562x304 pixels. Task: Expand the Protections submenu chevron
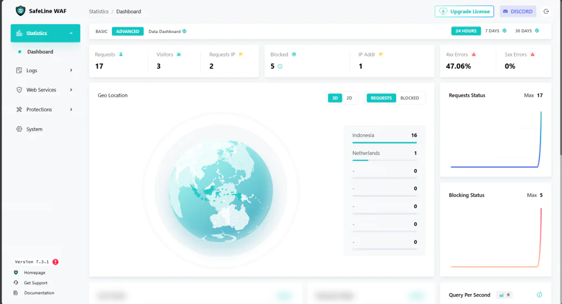[71, 110]
